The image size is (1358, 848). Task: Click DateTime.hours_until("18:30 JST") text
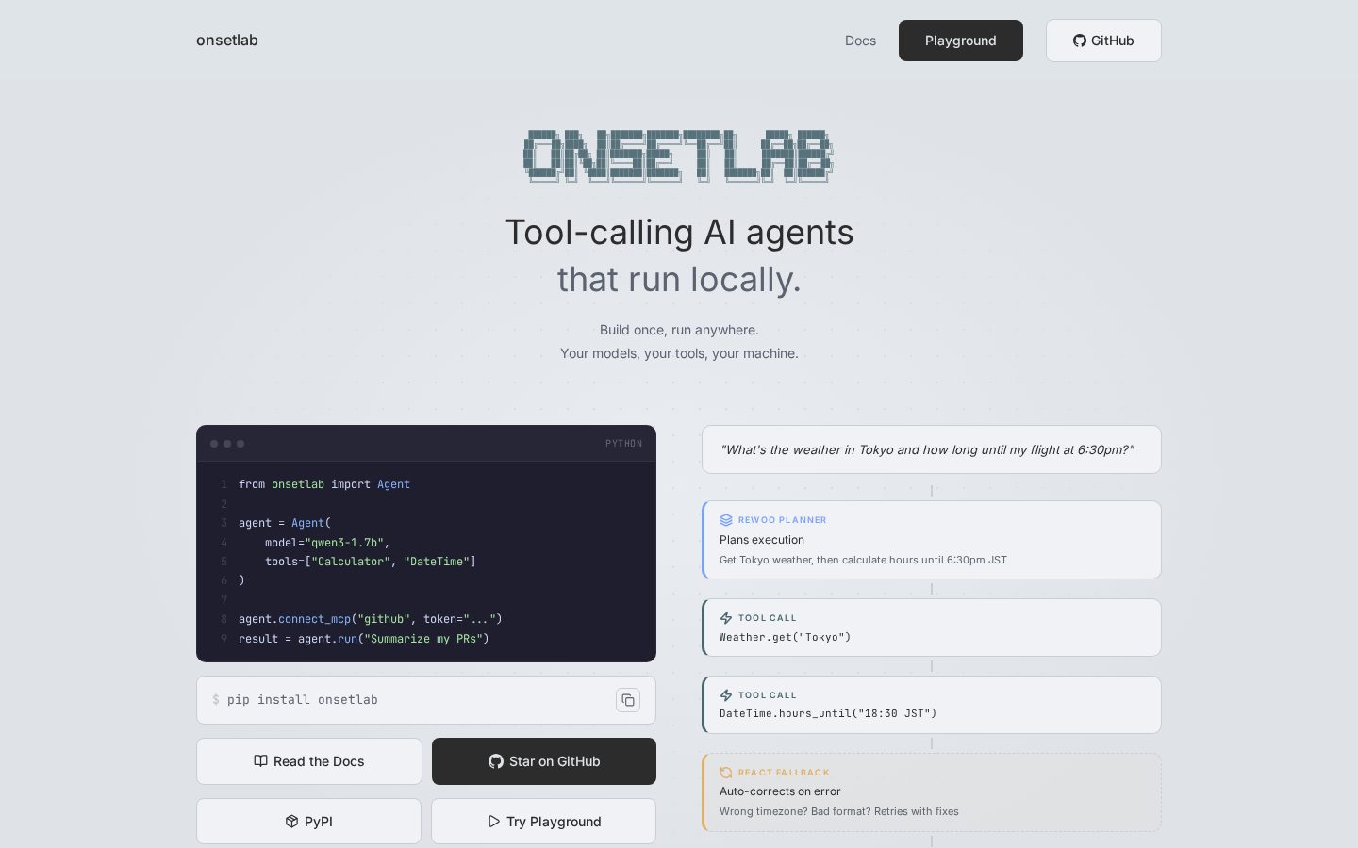tap(828, 713)
